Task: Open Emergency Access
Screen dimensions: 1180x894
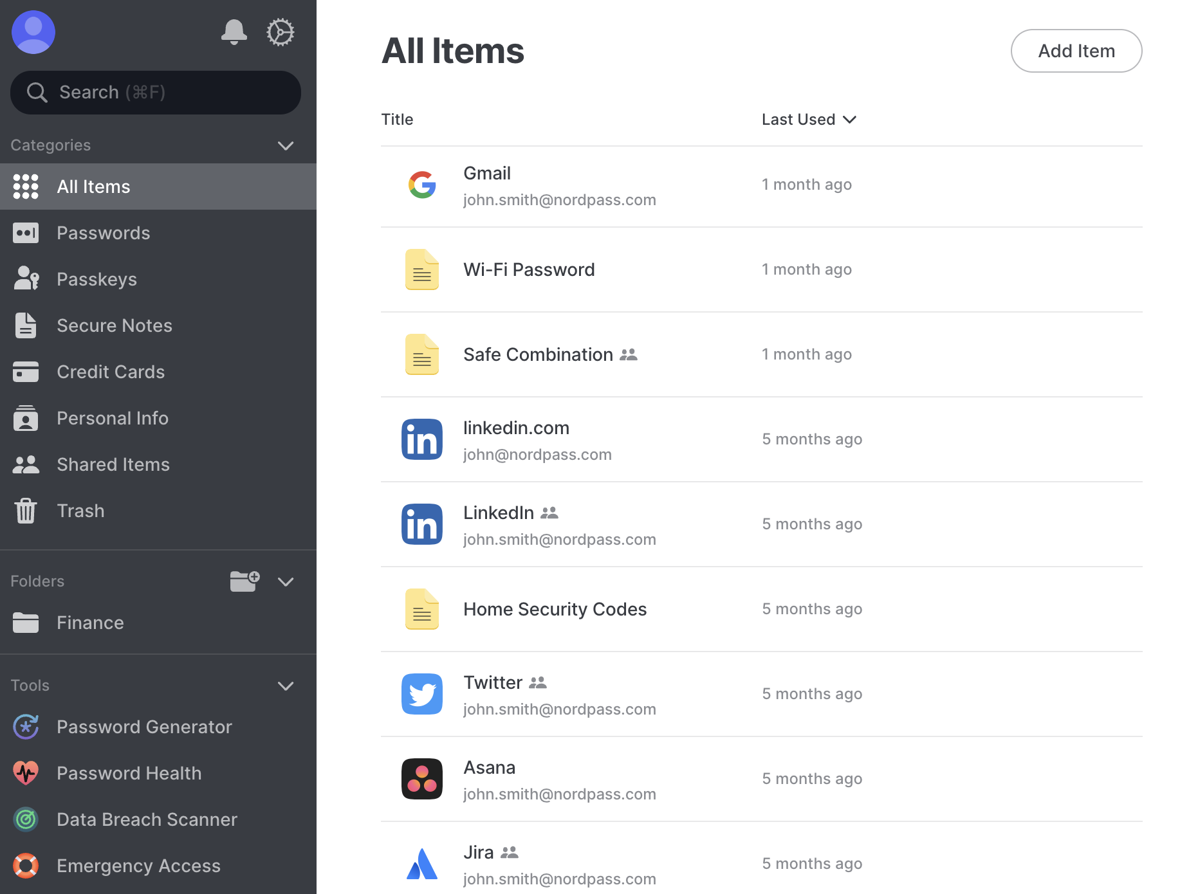Action: [x=138, y=866]
